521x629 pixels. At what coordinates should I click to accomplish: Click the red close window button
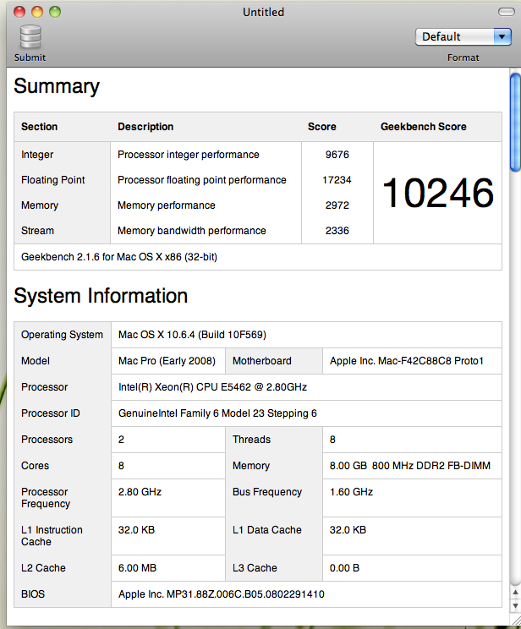[x=19, y=12]
